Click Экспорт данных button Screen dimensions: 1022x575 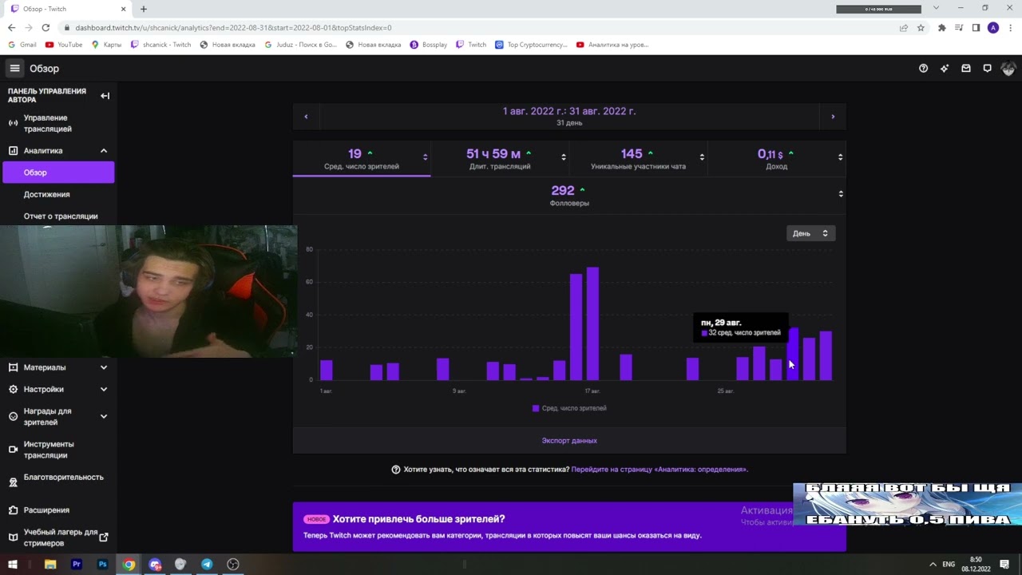pyautogui.click(x=569, y=441)
